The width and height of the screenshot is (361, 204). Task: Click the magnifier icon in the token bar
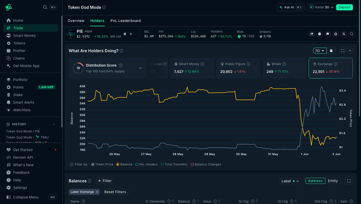(352, 34)
